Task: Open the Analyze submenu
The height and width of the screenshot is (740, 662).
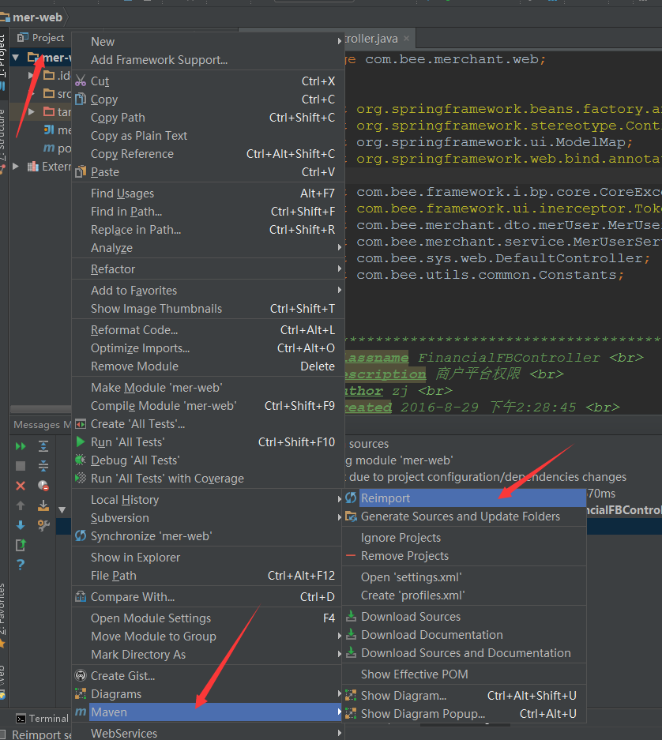Action: point(208,248)
